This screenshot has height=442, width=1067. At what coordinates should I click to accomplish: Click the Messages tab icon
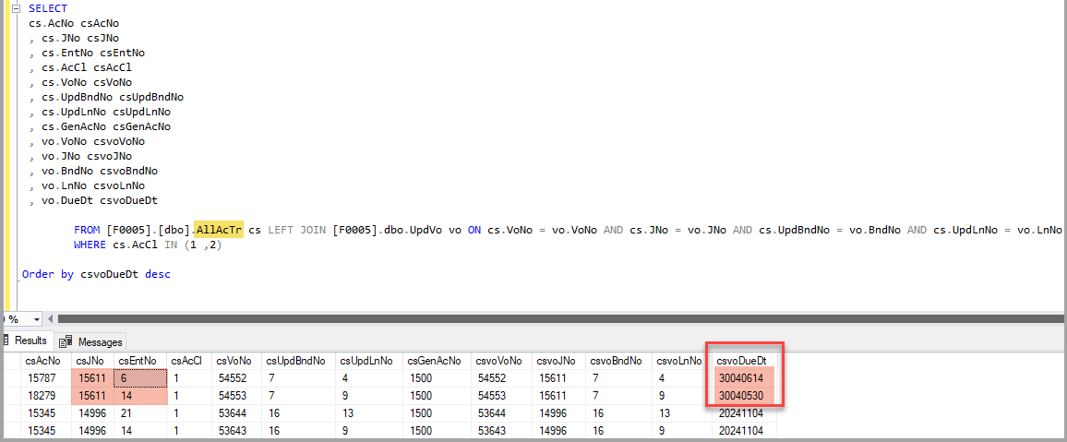pyautogui.click(x=66, y=341)
